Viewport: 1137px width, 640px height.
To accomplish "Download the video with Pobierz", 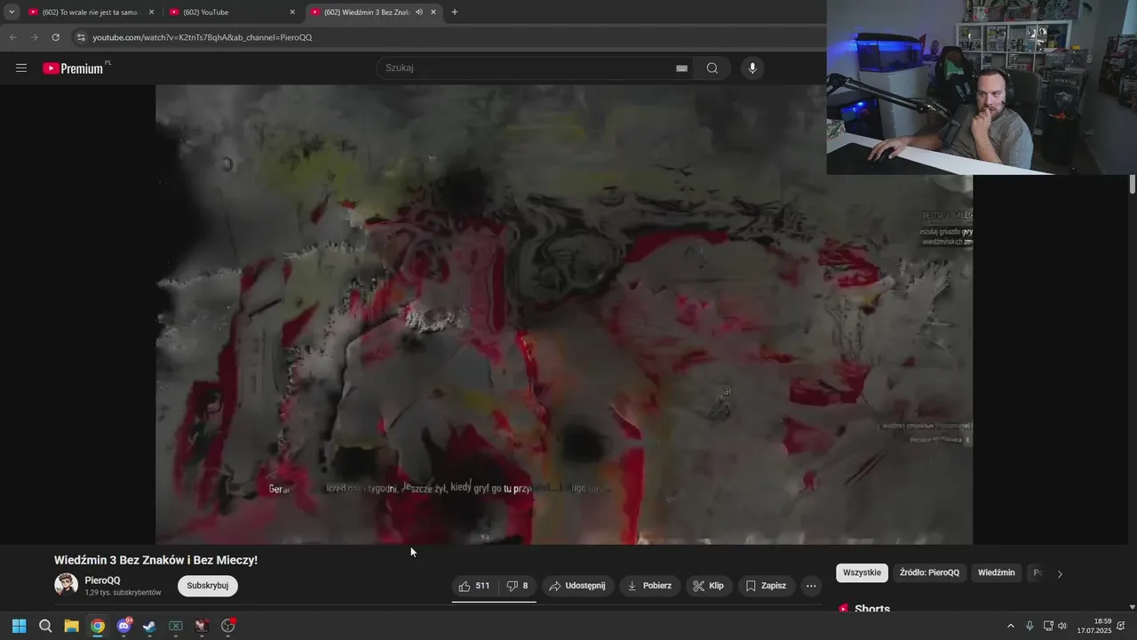I will [x=649, y=586].
